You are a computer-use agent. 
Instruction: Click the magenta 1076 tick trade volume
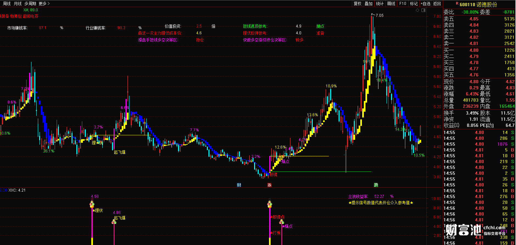(502, 144)
